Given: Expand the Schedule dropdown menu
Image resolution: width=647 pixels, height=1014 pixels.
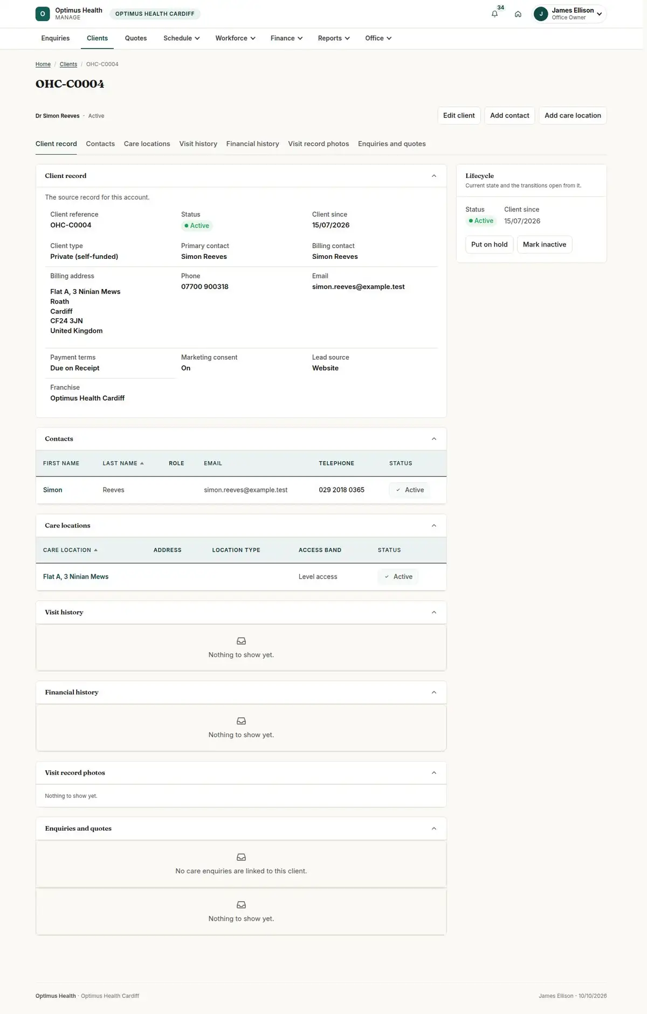Looking at the screenshot, I should [182, 38].
